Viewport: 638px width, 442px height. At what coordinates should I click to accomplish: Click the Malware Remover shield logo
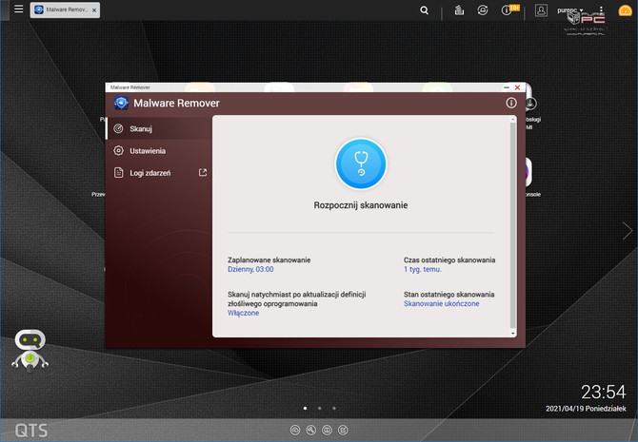tap(121, 104)
